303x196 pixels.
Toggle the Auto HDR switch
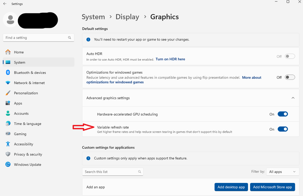[290, 56]
